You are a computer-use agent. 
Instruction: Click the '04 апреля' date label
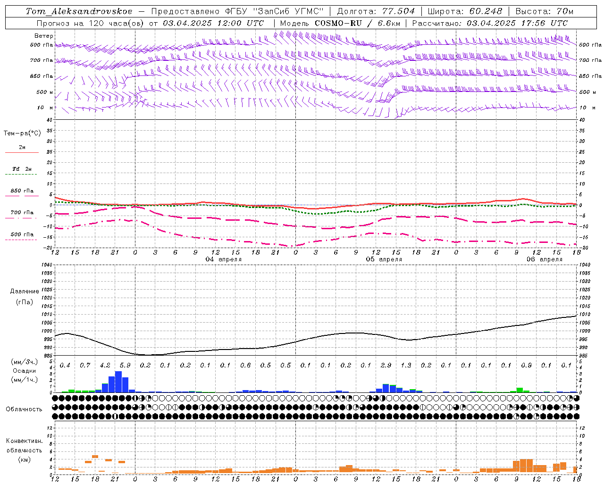pyautogui.click(x=224, y=259)
